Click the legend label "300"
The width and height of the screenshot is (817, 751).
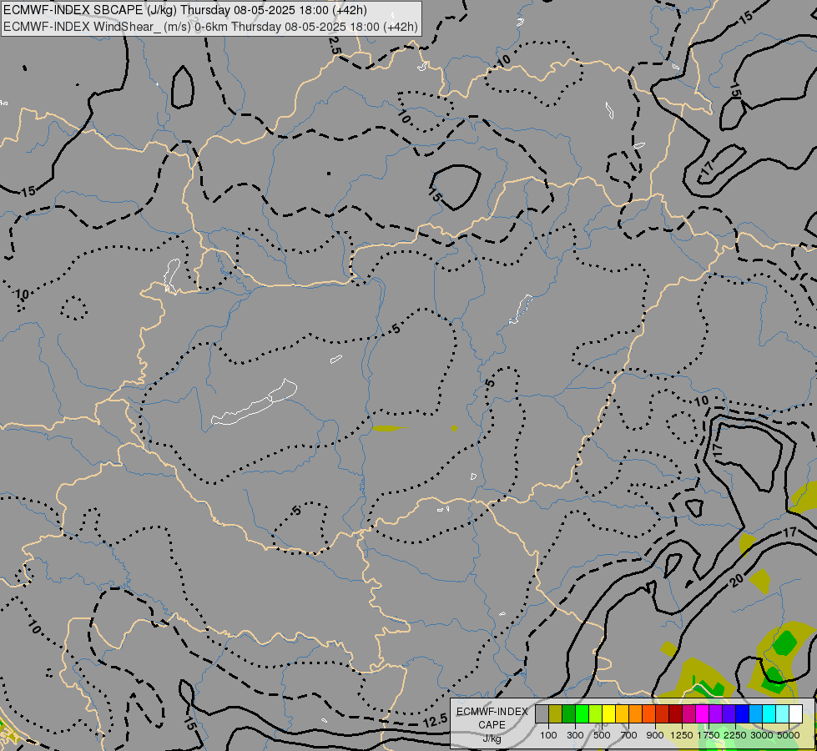coord(575,735)
